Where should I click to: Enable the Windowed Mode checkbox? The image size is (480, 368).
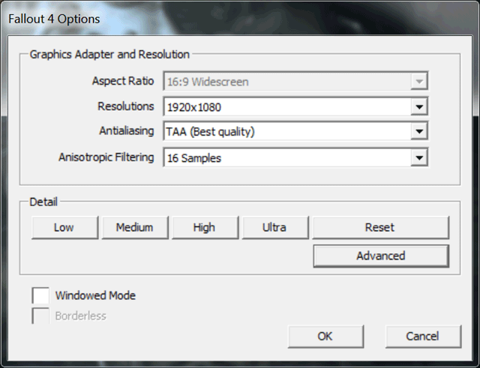click(40, 295)
